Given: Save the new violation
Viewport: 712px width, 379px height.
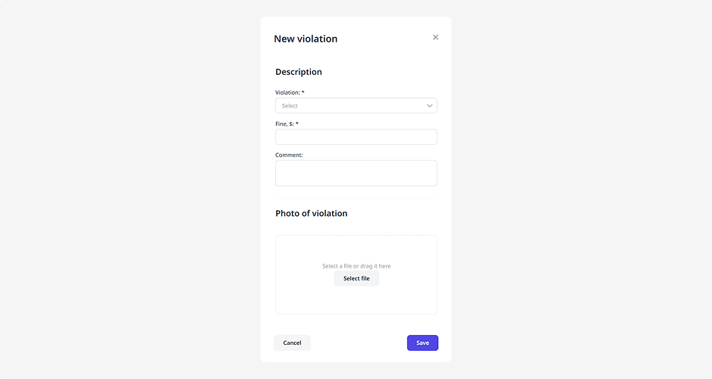Looking at the screenshot, I should tap(422, 343).
